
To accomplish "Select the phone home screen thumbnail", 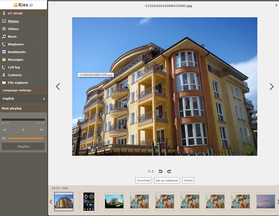I will tap(89, 202).
